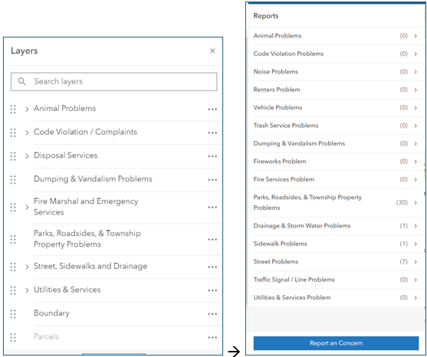Click the Report an Concern button

coord(336,343)
